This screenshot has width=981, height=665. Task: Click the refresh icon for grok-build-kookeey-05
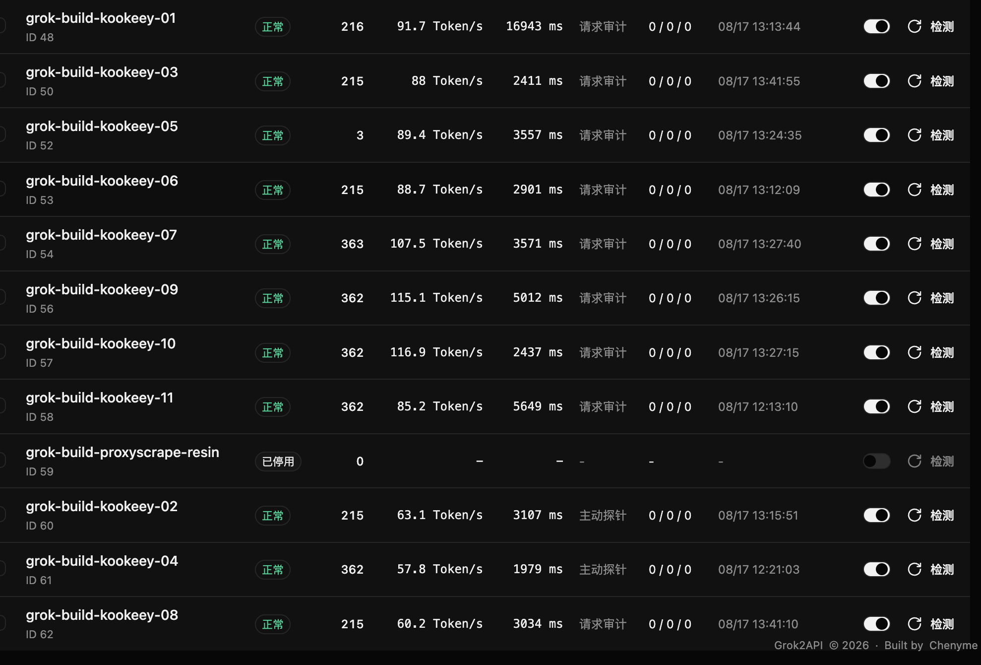click(914, 135)
